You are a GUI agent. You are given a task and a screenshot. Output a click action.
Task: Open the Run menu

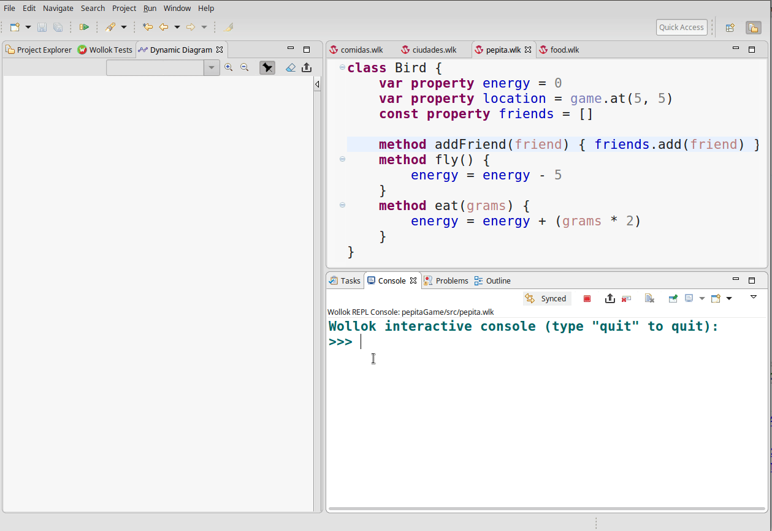[x=150, y=8]
